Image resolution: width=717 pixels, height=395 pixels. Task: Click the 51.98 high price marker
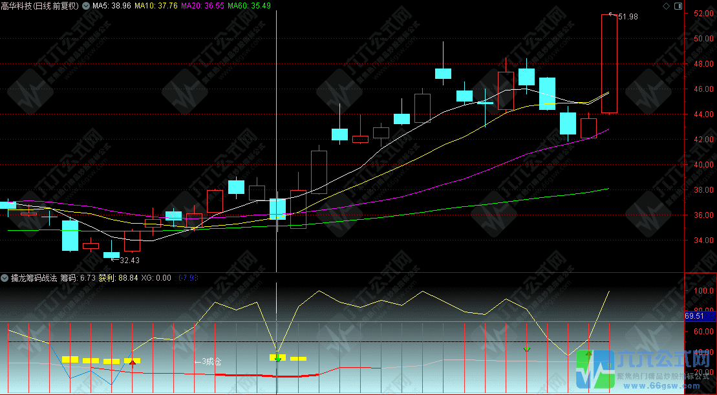627,17
